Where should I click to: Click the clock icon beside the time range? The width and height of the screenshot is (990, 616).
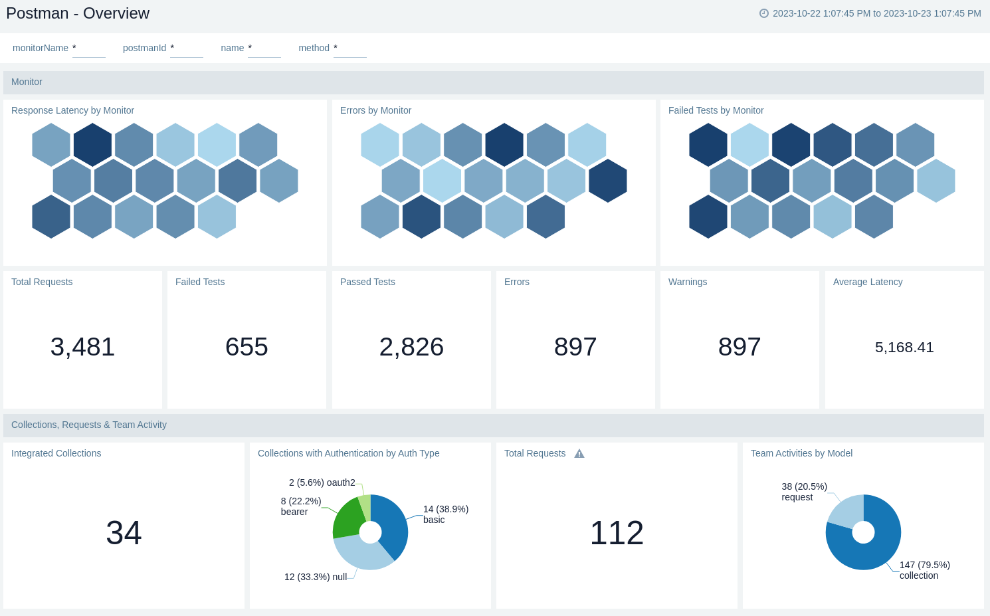[764, 13]
